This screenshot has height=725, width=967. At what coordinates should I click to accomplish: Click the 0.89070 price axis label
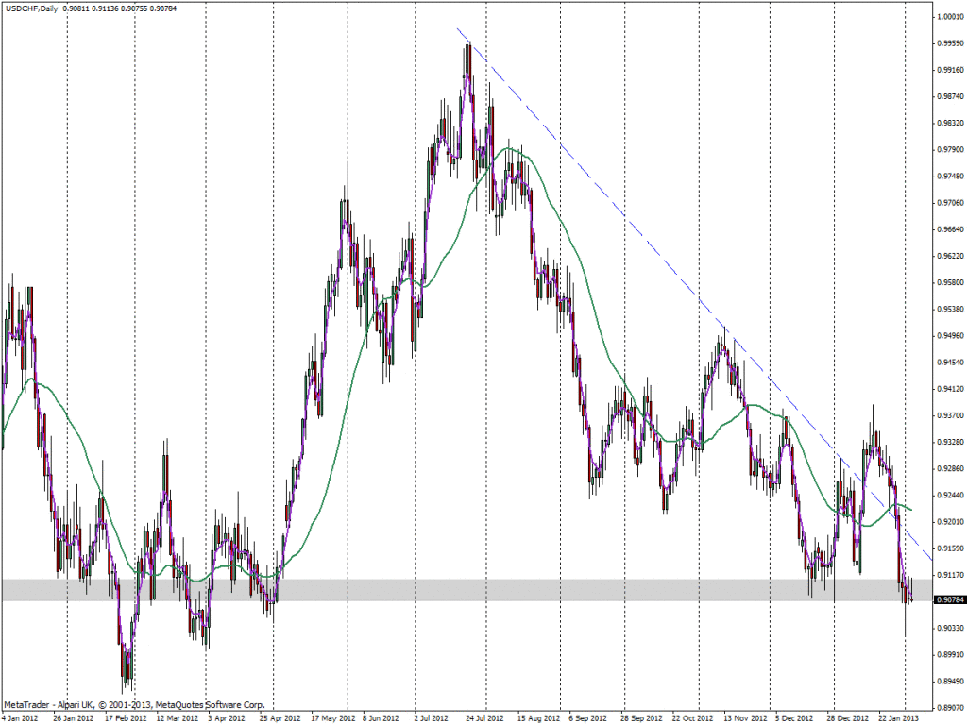coord(949,707)
